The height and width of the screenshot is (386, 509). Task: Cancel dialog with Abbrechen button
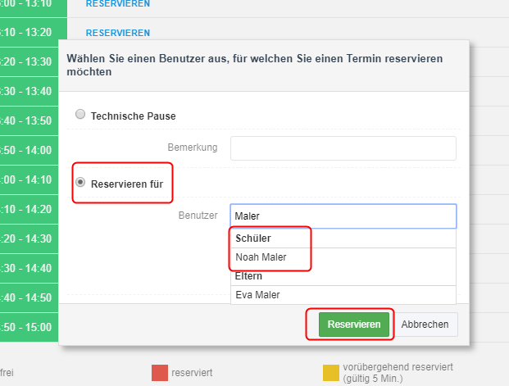click(425, 325)
